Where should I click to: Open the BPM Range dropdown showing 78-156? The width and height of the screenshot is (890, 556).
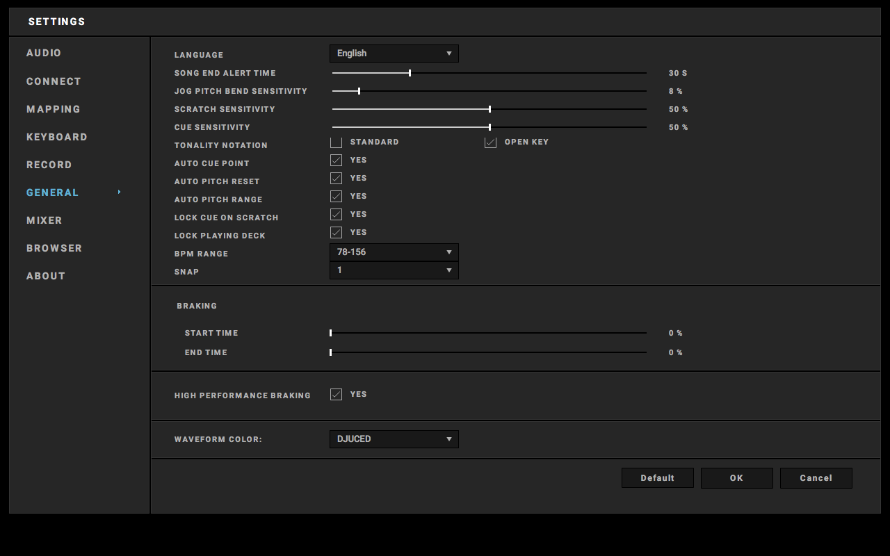394,252
